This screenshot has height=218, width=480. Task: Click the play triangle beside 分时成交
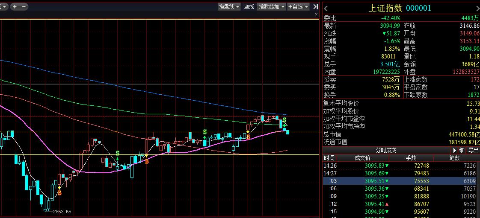(455, 150)
